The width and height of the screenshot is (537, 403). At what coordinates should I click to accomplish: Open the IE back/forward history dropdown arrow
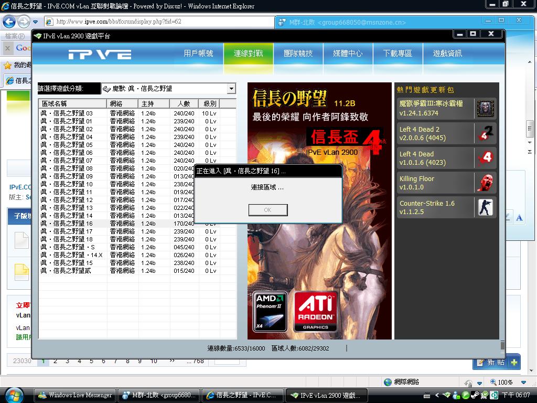35,22
